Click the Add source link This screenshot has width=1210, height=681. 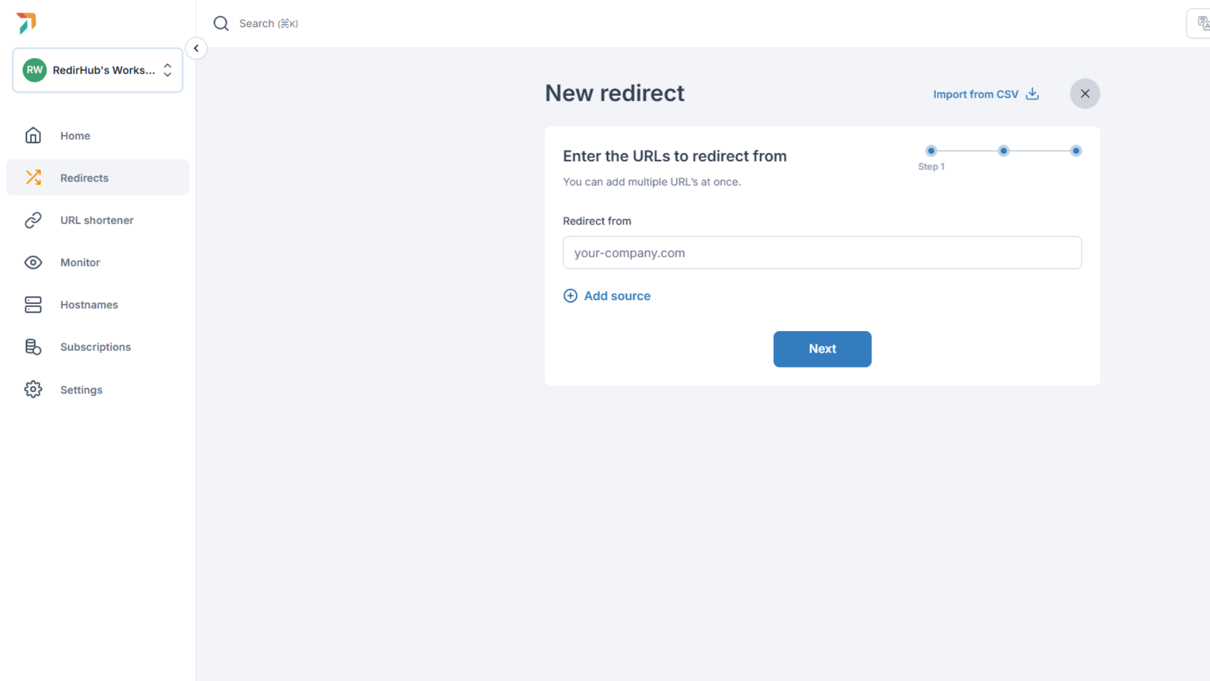607,296
